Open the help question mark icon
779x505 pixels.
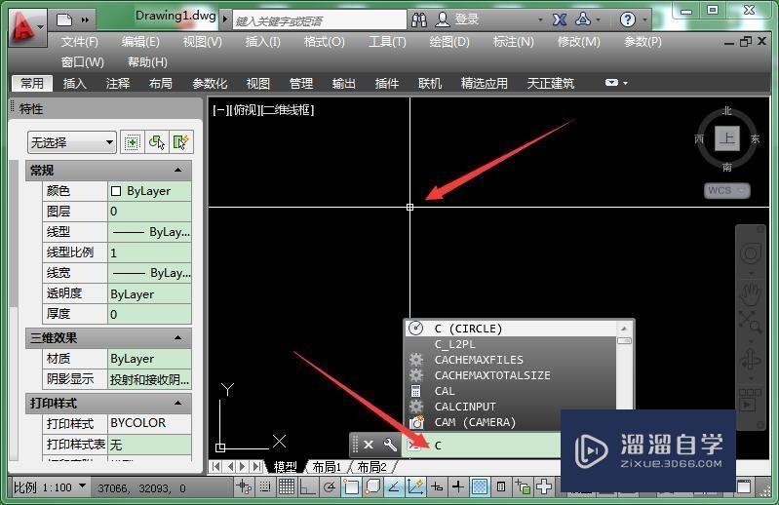628,19
